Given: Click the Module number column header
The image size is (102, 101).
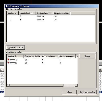Looking at the screenshot, I should 12,13.
